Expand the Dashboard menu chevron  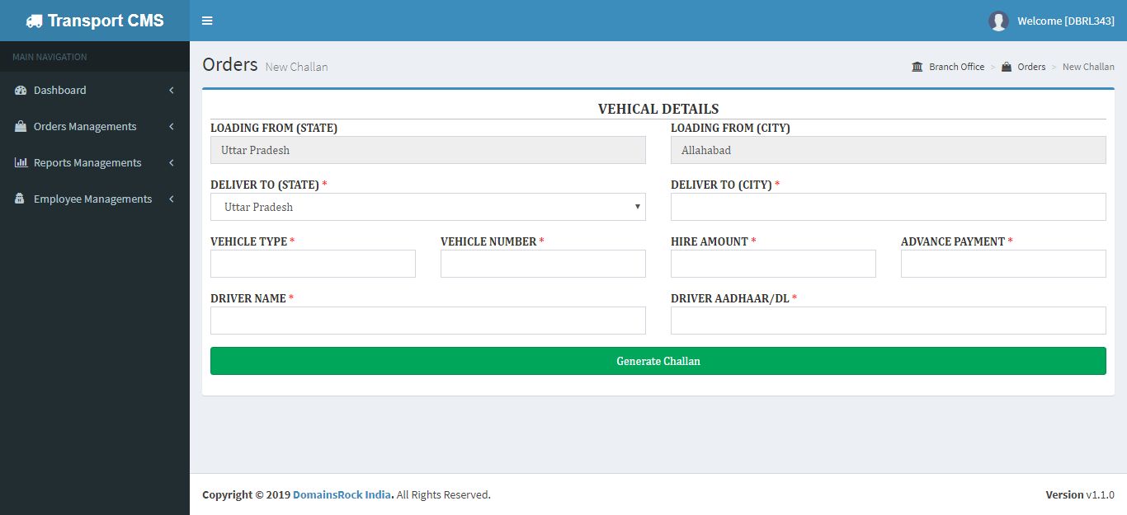[172, 91]
